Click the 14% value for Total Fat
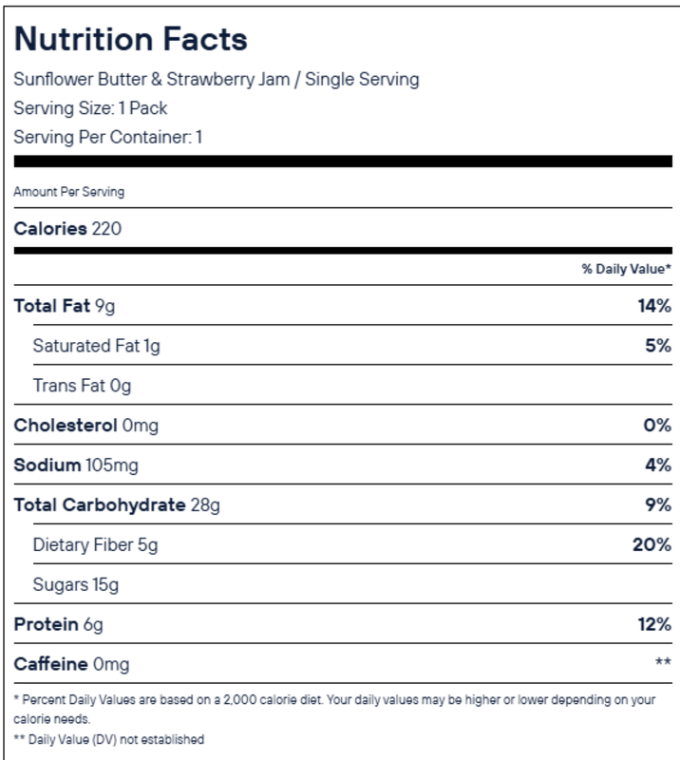The width and height of the screenshot is (680, 760). (653, 306)
